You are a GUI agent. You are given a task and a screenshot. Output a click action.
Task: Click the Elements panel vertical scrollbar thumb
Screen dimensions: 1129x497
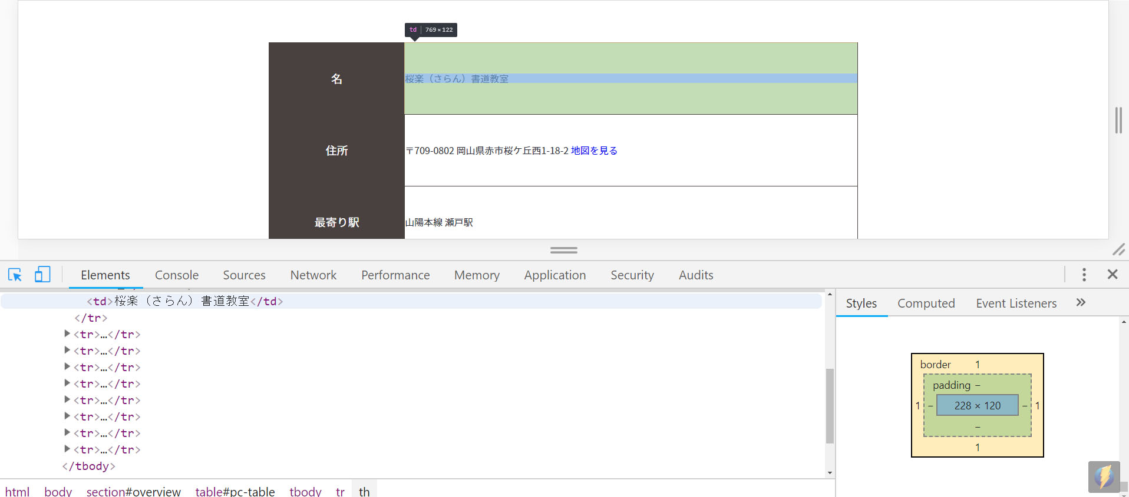tap(830, 406)
